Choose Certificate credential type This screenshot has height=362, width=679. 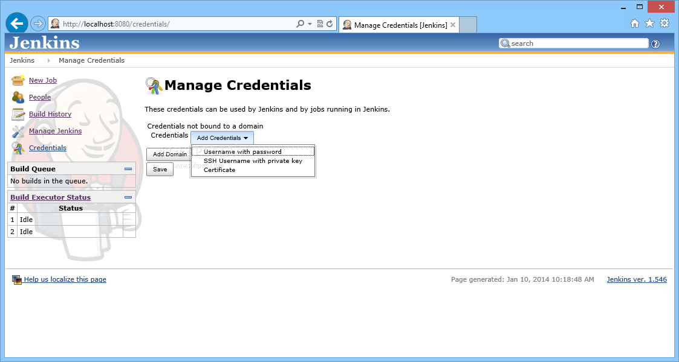253,170
